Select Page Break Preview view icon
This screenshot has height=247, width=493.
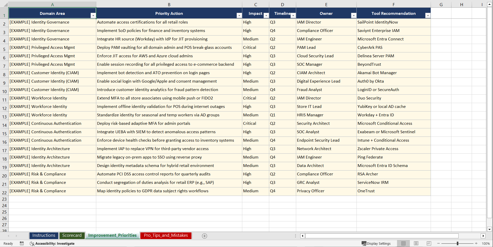coord(429,243)
